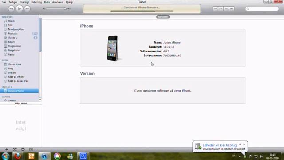This screenshot has width=284, height=160.
Task: Toggle shuffle playback
Action: point(15,149)
